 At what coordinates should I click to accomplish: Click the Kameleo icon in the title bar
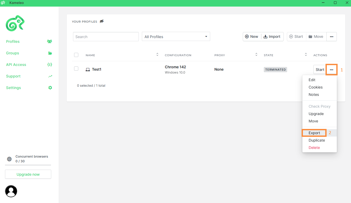tap(3, 3)
